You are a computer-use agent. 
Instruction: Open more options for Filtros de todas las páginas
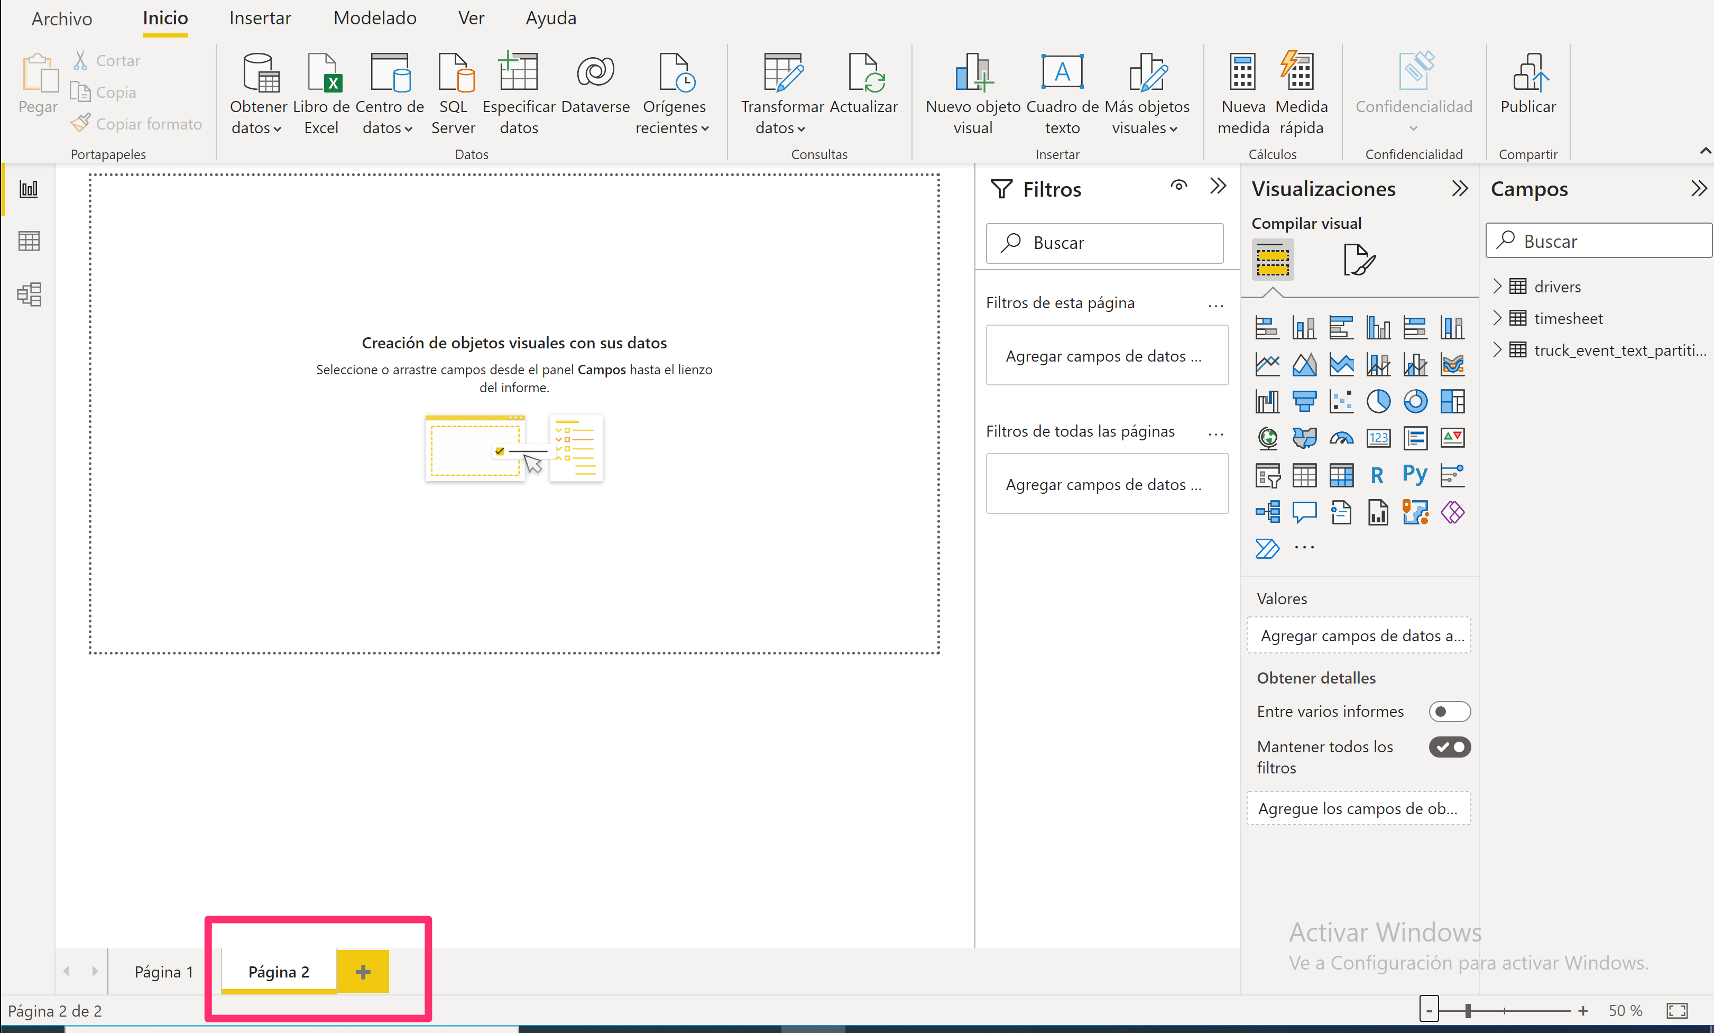point(1216,434)
